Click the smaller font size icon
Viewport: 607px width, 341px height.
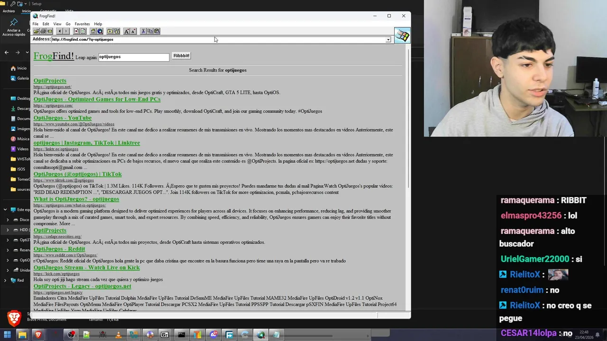tap(133, 31)
